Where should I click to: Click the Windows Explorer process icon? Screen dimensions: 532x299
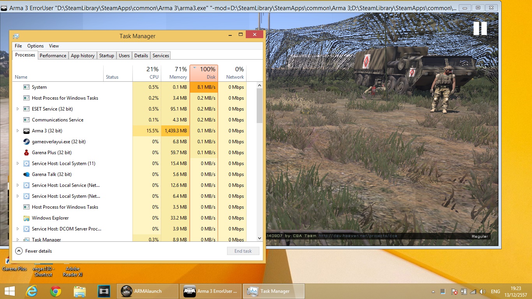(x=26, y=218)
